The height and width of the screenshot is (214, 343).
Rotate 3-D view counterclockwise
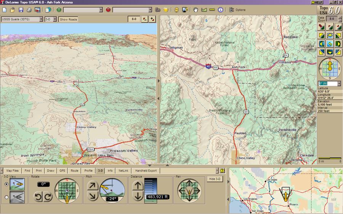pos(38,197)
